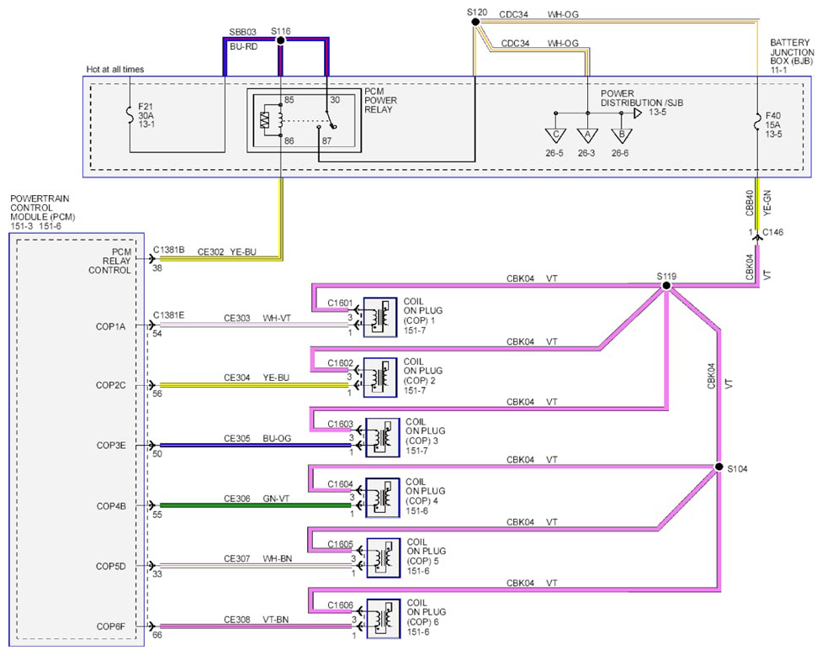Select the "CE304" circuit code
Image resolution: width=822 pixels, height=655 pixels.
(237, 378)
